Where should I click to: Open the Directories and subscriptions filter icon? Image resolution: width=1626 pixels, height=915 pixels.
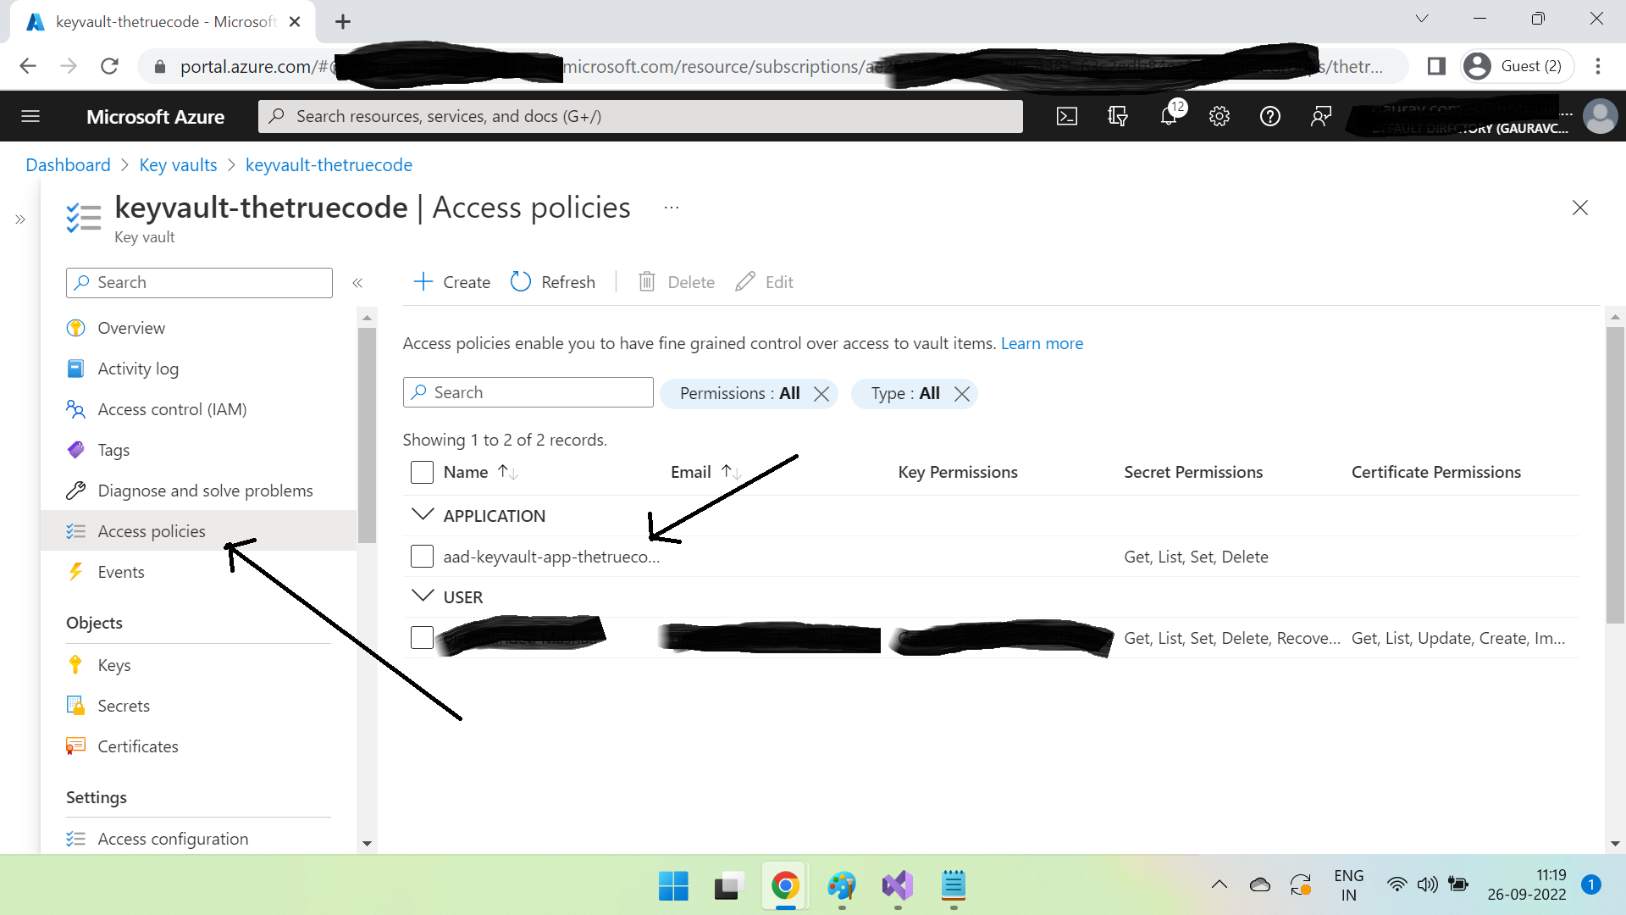click(x=1118, y=117)
